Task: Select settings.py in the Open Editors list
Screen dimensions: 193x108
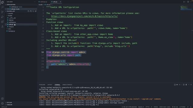Action: coord(21,7)
